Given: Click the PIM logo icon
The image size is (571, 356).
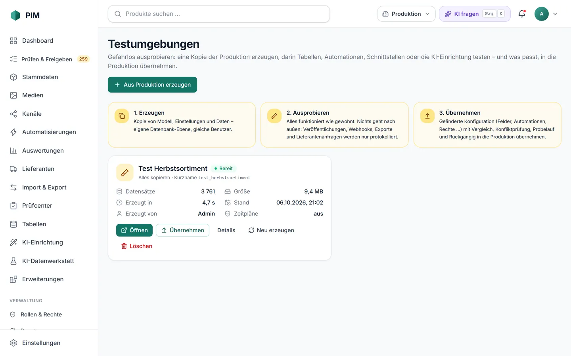Looking at the screenshot, I should [x=15, y=15].
